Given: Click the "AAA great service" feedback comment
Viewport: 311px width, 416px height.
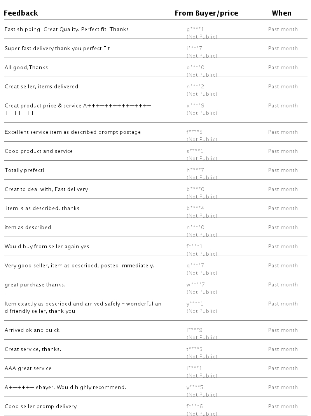Looking at the screenshot, I should (28, 368).
